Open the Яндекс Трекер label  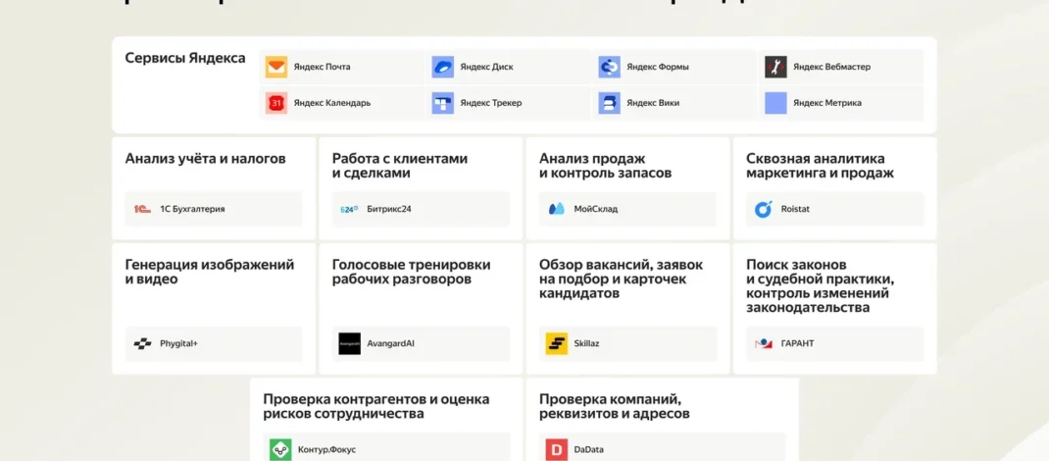pyautogui.click(x=491, y=103)
